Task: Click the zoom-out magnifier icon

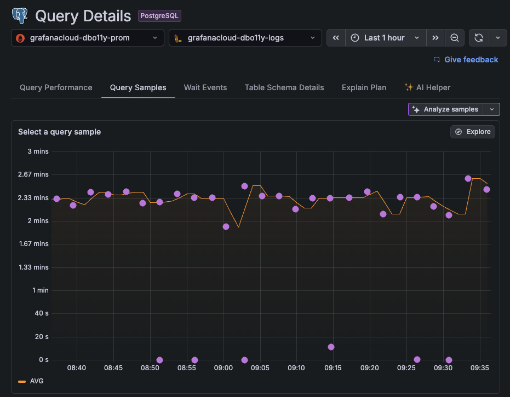Action: 455,37
